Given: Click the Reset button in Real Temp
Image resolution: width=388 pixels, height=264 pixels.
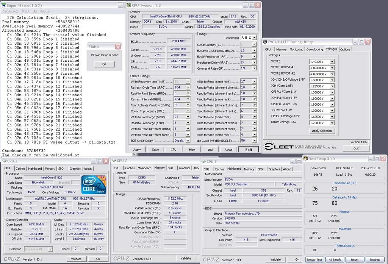Looking at the screenshot, I should tap(355, 259).
